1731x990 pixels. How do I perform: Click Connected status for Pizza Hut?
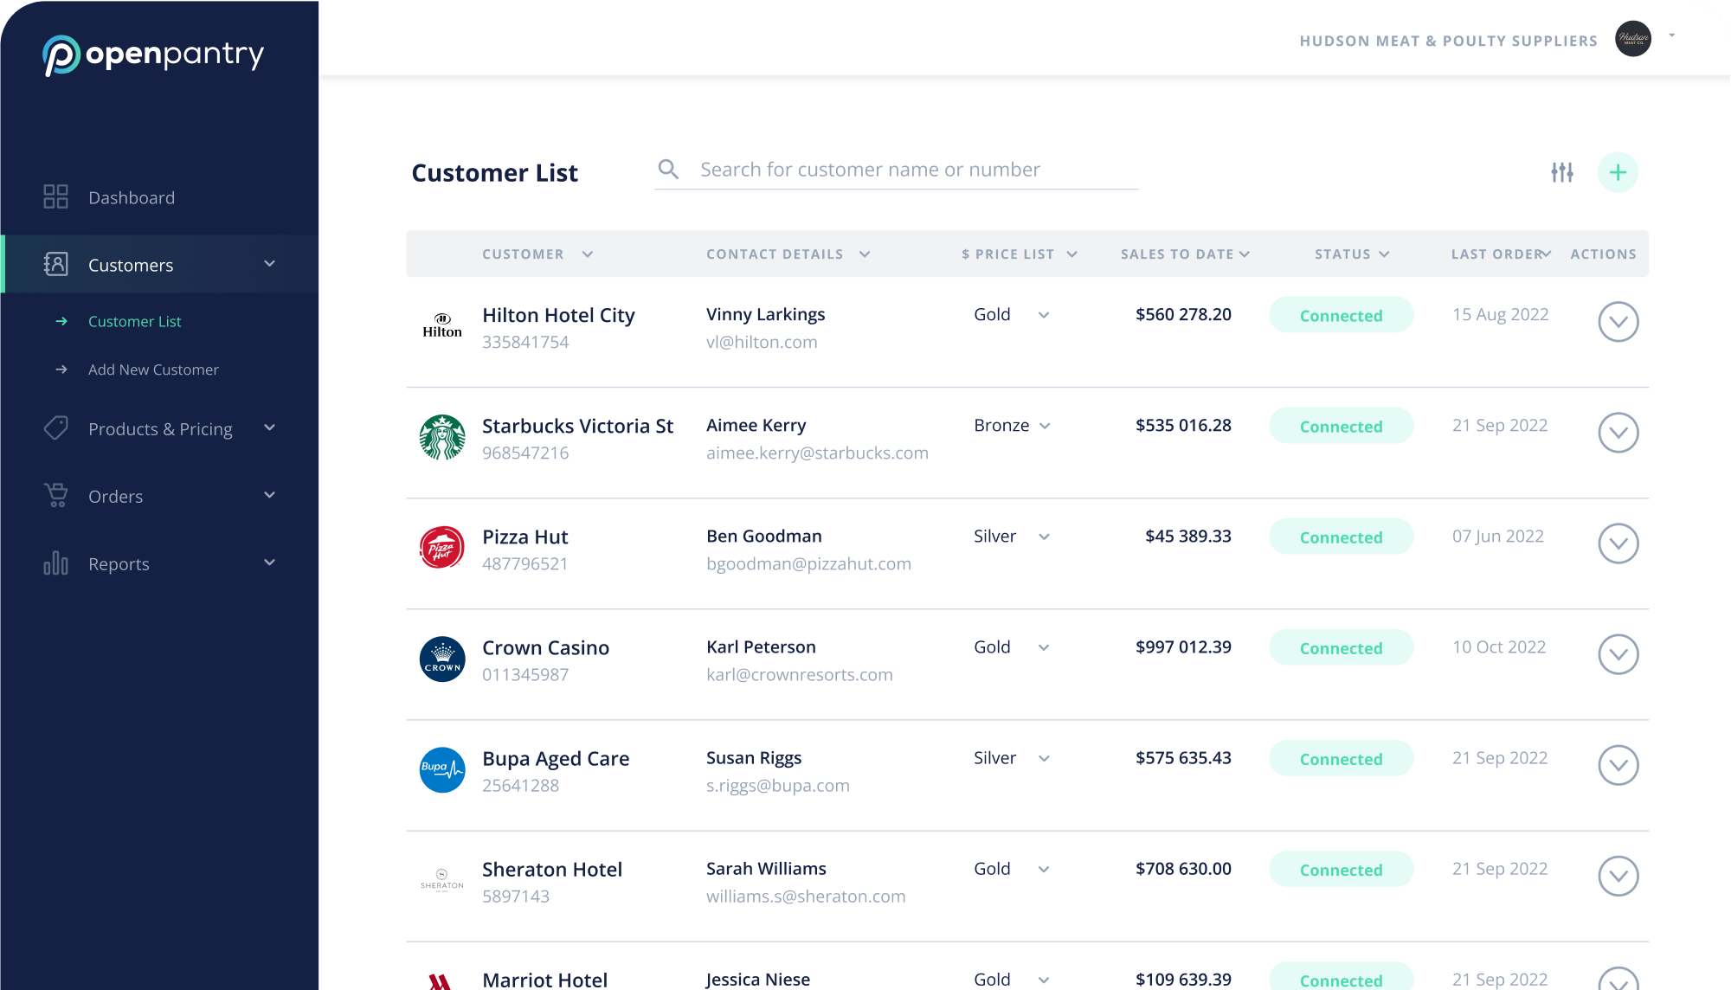1341,537
